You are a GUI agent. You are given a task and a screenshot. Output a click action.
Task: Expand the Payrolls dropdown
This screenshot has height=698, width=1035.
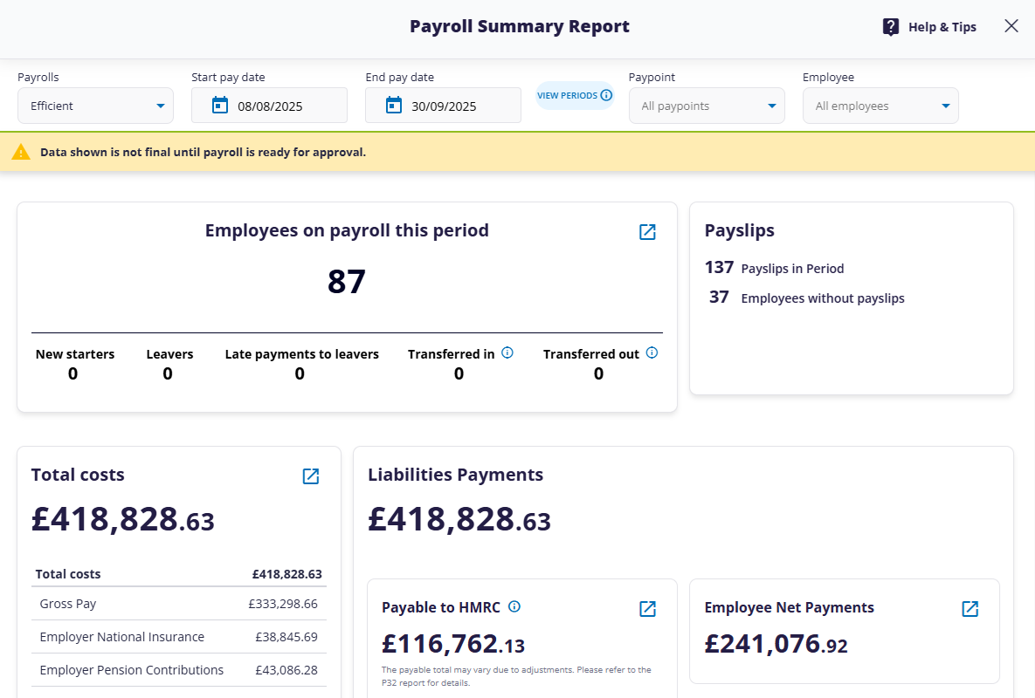[x=95, y=106]
